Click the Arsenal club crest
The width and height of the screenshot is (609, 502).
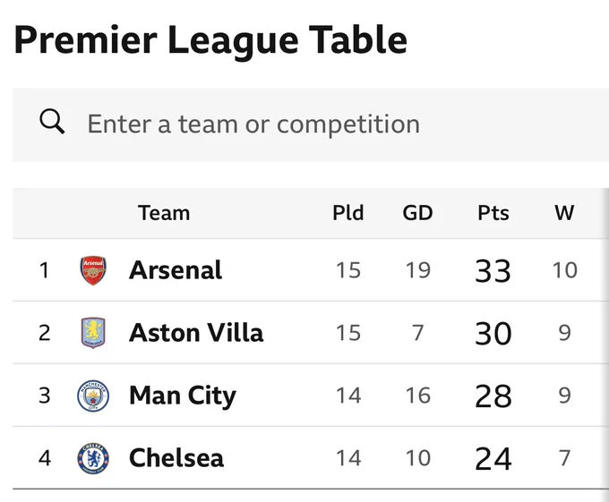point(93,270)
